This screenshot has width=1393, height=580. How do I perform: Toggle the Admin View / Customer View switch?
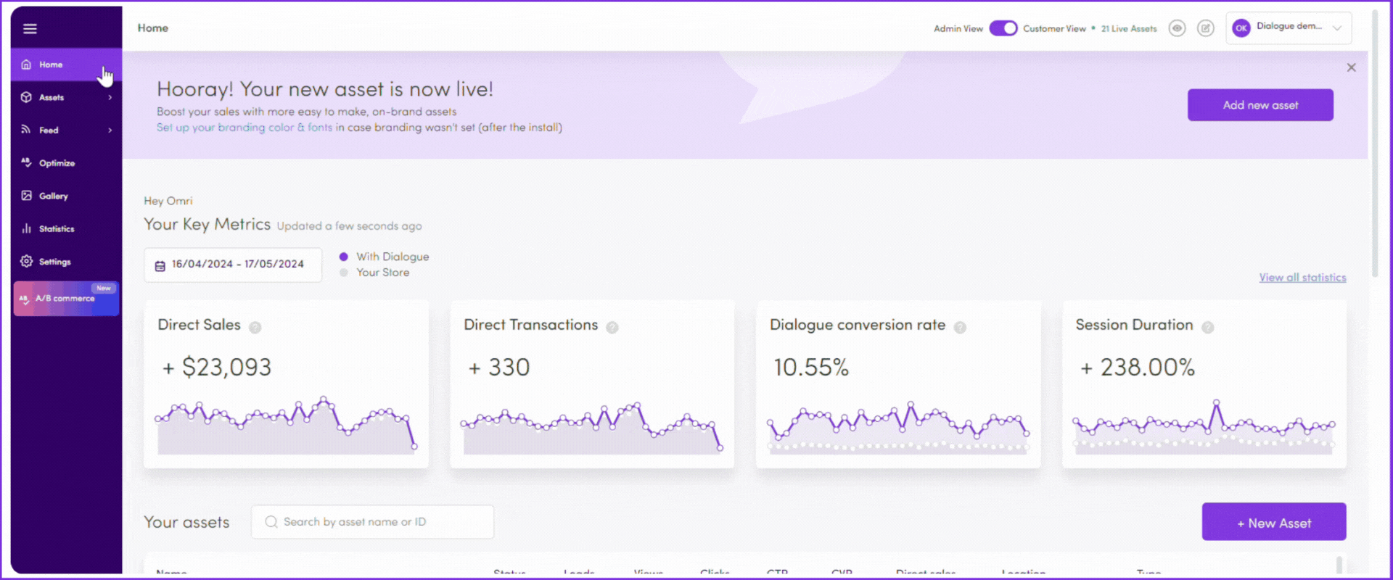1003,28
